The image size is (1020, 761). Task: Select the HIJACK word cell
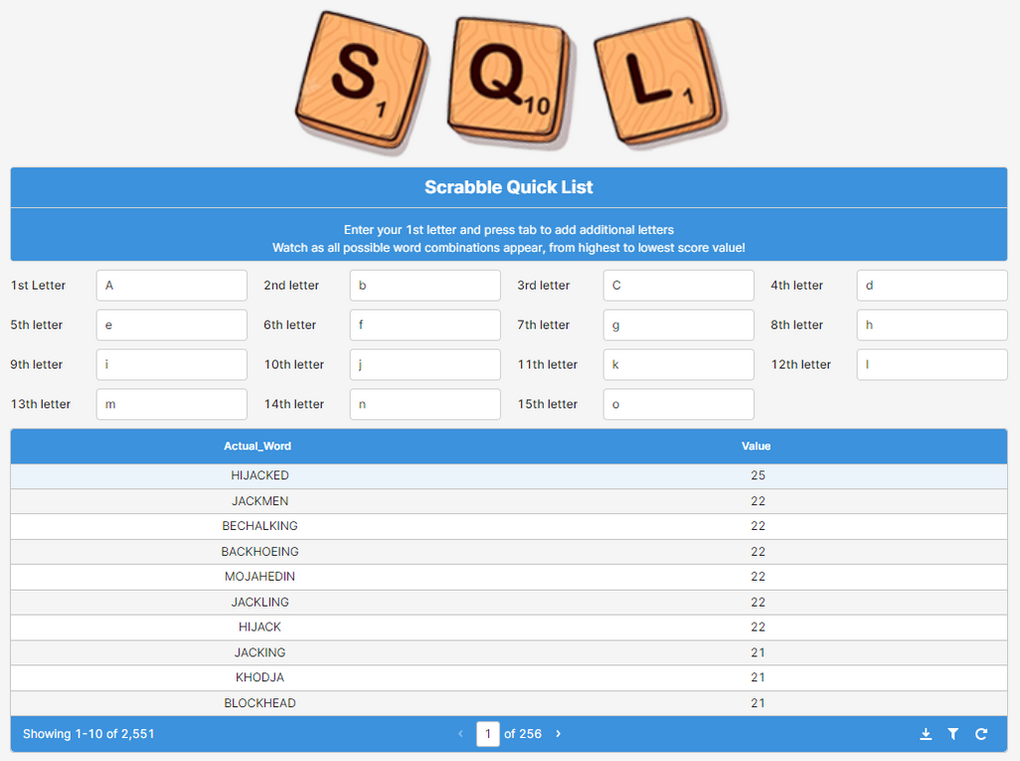tap(260, 627)
